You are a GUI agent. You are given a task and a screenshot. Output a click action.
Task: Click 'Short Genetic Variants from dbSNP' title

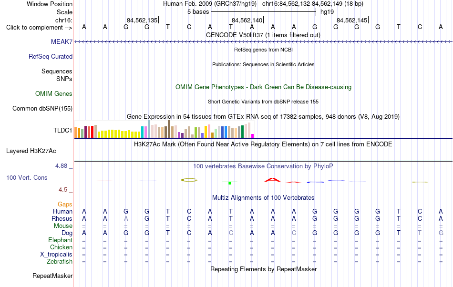click(x=263, y=102)
